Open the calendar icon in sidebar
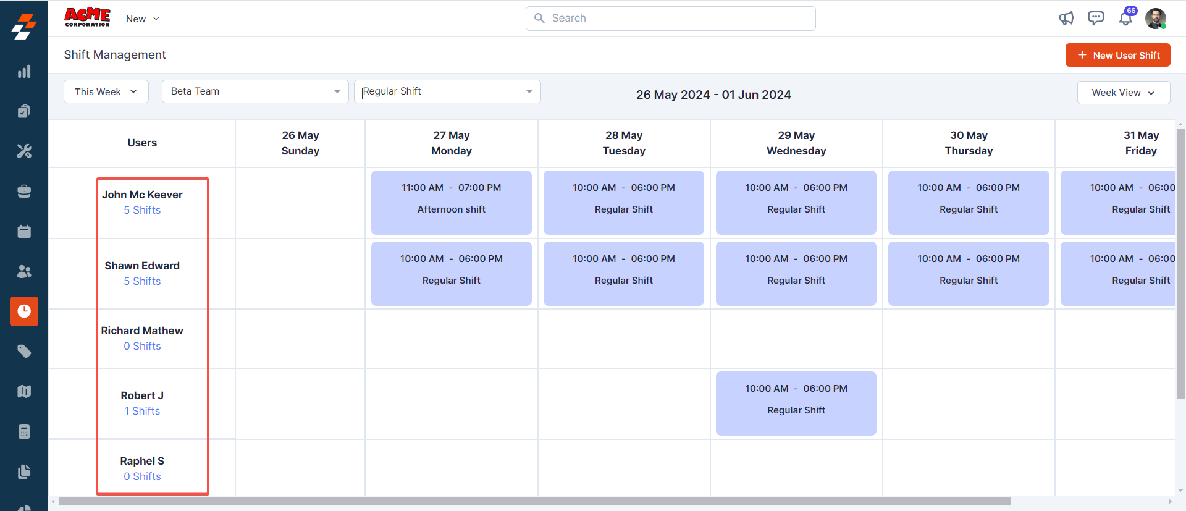Viewport: 1186px width, 511px height. point(24,232)
